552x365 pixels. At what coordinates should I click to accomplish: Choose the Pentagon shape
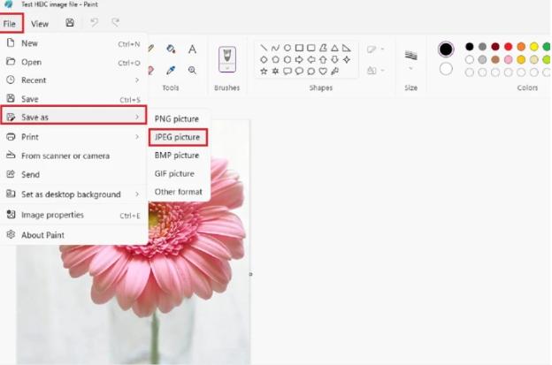(275, 60)
